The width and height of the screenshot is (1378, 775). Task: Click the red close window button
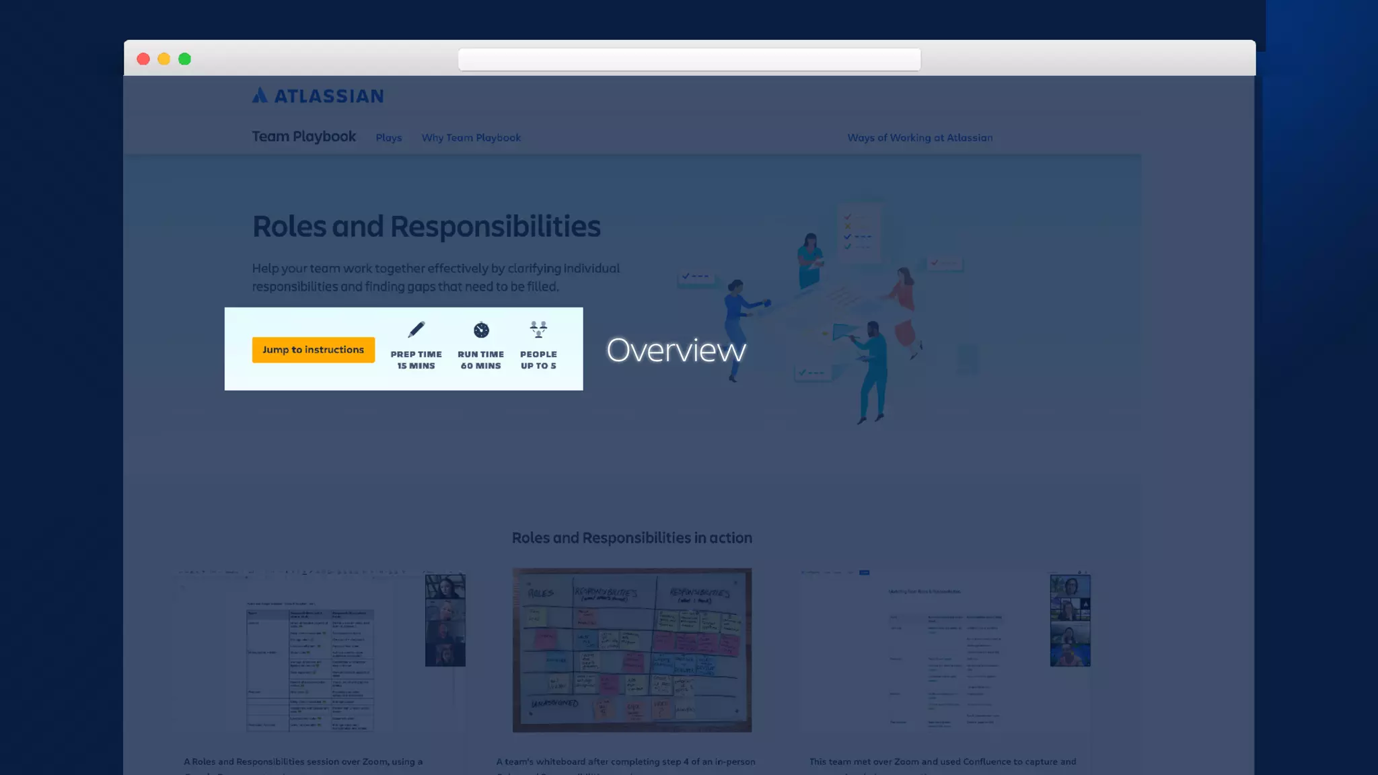(x=143, y=59)
